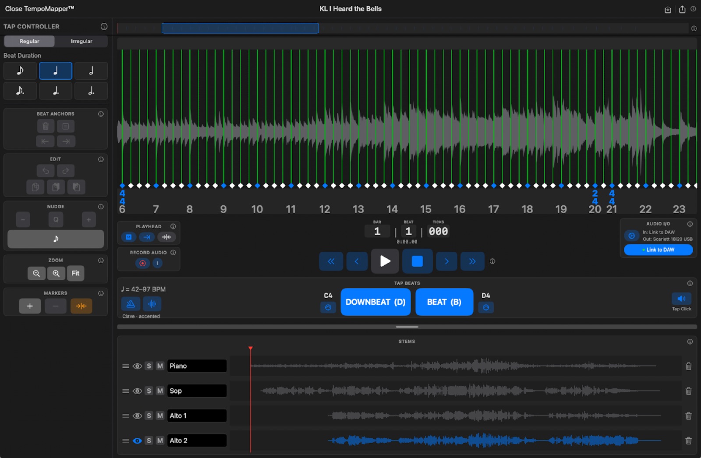Click the waveform icon under BPM
This screenshot has height=458, width=701.
152,303
